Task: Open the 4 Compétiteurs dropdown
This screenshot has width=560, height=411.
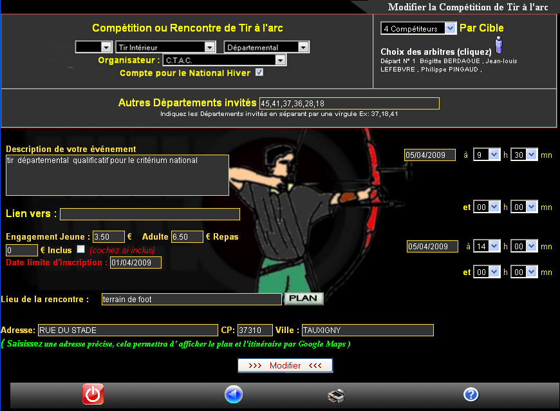Action: point(418,28)
